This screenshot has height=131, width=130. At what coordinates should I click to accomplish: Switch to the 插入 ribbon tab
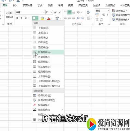[x=15, y=5]
